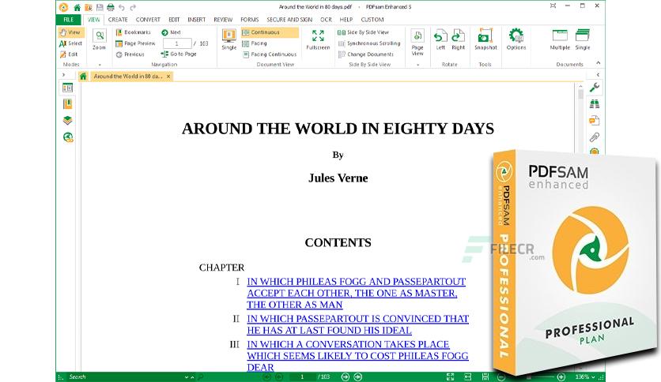Viewport: 661px width, 382px height.
Task: Open chapter II link Passepartout is convinced
Action: (x=358, y=324)
